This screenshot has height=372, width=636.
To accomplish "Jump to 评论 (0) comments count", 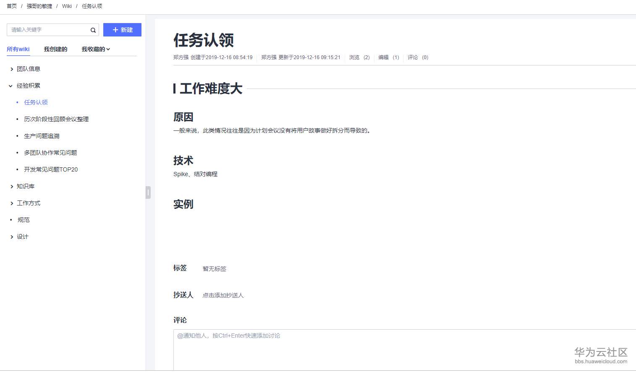I will (418, 57).
